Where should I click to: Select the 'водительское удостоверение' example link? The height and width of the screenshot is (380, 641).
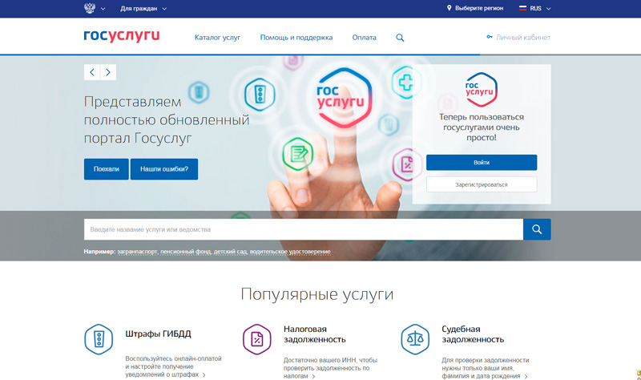click(290, 252)
